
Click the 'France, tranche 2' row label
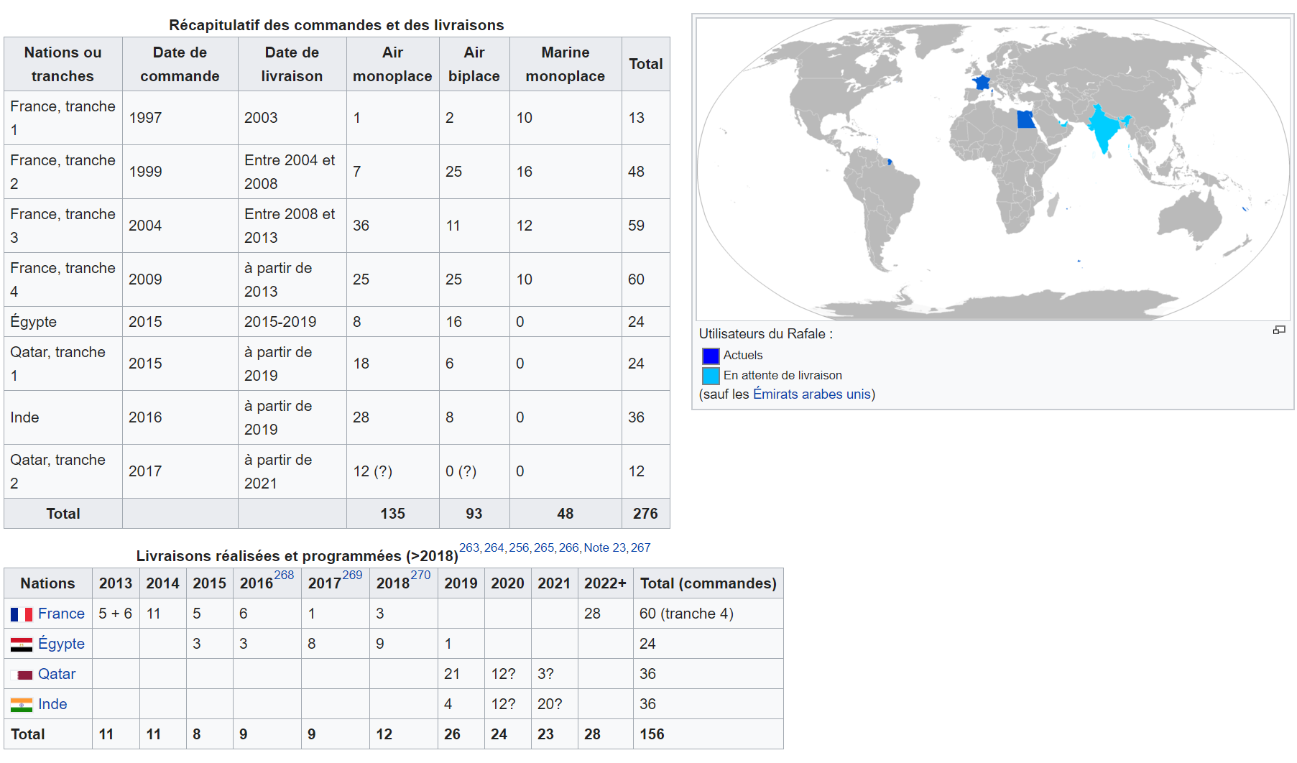[63, 172]
